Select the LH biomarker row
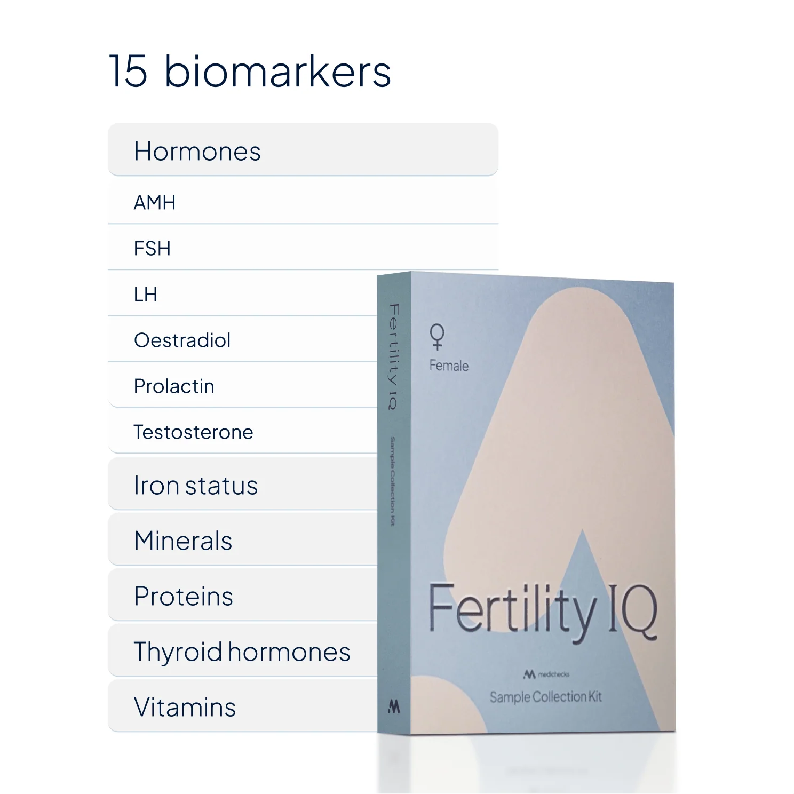794x794 pixels. 243,294
